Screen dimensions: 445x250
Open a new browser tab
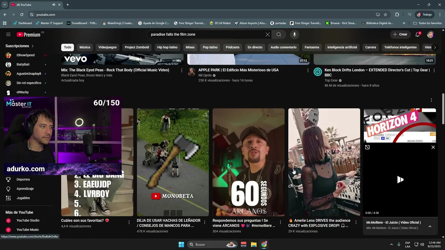(67, 5)
